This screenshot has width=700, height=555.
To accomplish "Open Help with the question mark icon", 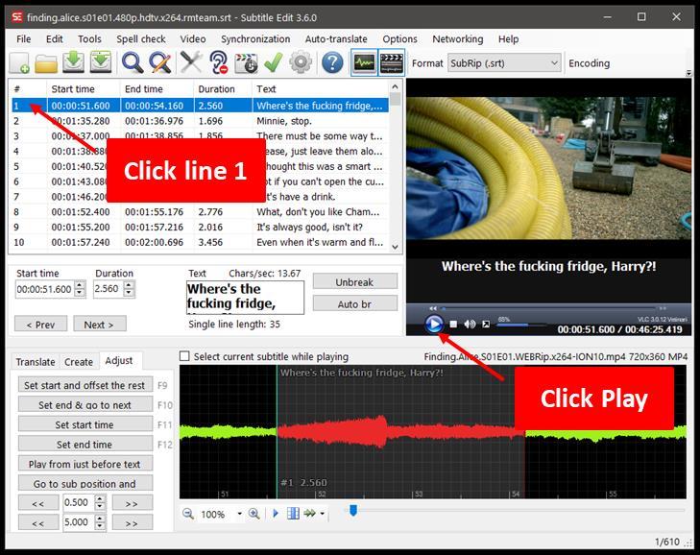I will (x=332, y=63).
